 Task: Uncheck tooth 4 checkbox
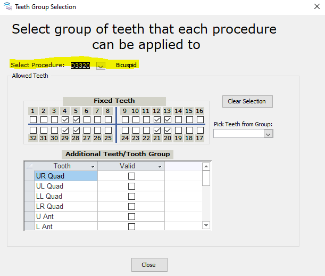tap(65, 120)
